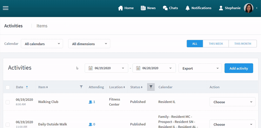Click the Stephanie profile avatar photo
The width and height of the screenshot is (261, 128).
click(248, 8)
